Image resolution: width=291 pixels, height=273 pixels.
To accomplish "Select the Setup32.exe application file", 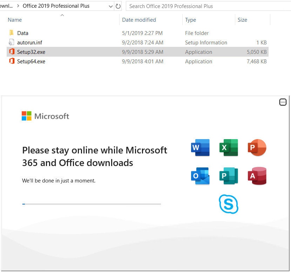I will click(x=31, y=52).
